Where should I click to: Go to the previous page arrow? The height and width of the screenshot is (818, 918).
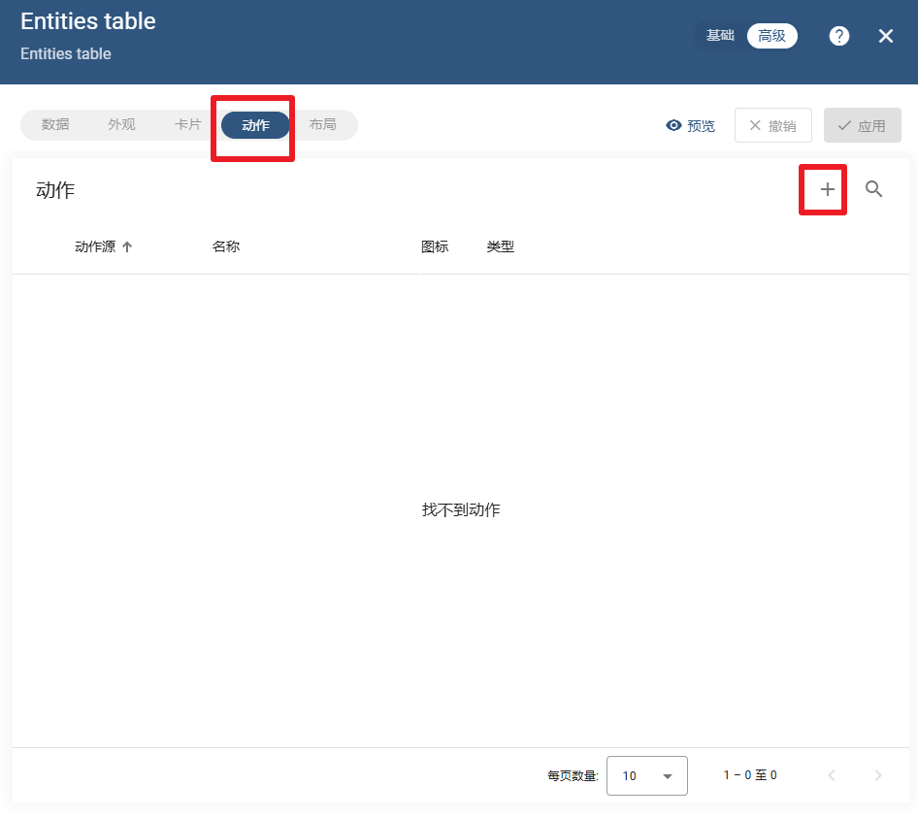832,775
